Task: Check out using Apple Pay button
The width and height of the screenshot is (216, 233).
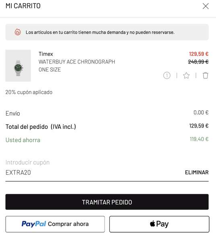Action: tap(159, 224)
